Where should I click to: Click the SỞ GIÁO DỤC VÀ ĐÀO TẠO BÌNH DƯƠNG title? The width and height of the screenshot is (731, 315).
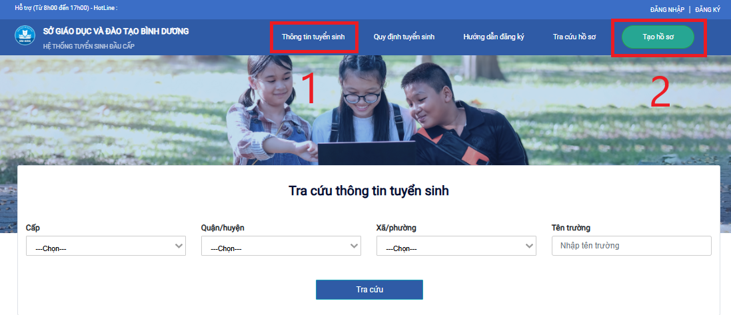click(116, 31)
